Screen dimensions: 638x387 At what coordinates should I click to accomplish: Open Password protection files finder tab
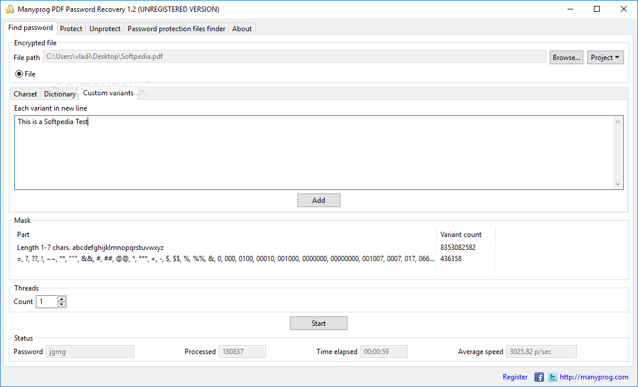(x=176, y=28)
